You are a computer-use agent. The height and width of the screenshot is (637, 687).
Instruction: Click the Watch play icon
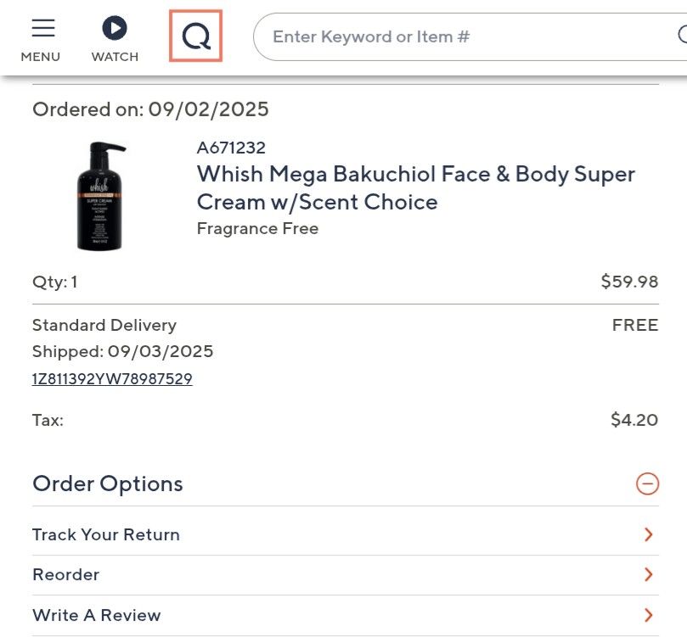[115, 28]
